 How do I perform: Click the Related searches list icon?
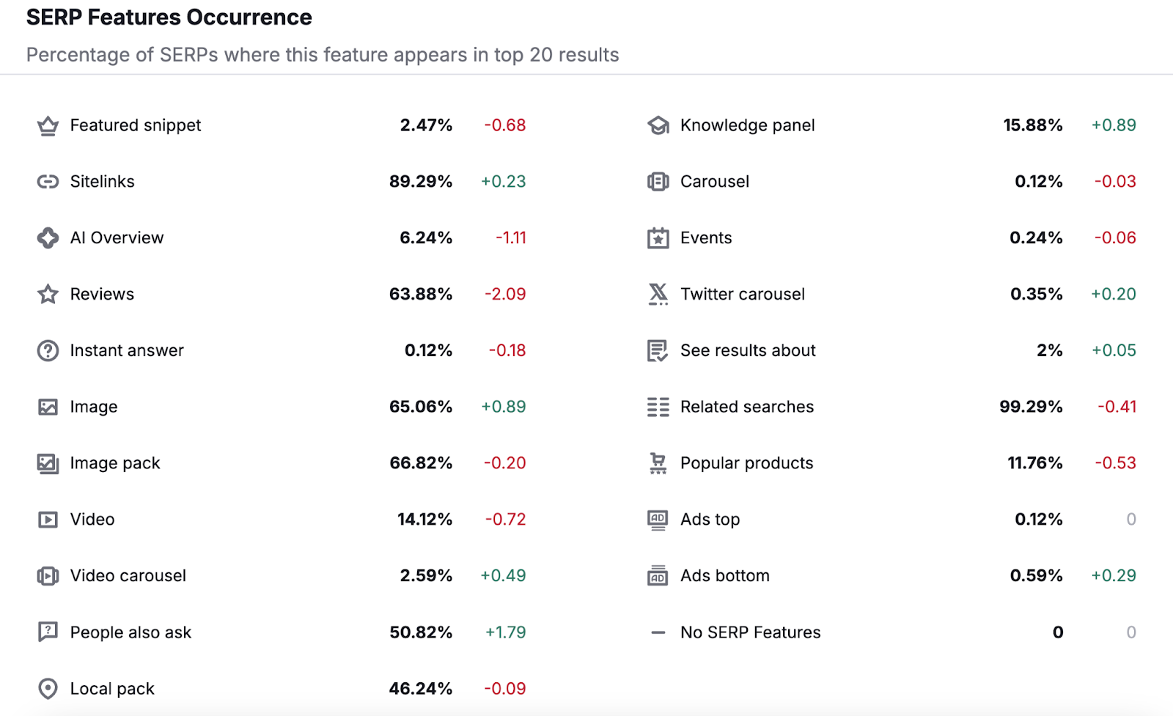pos(658,407)
